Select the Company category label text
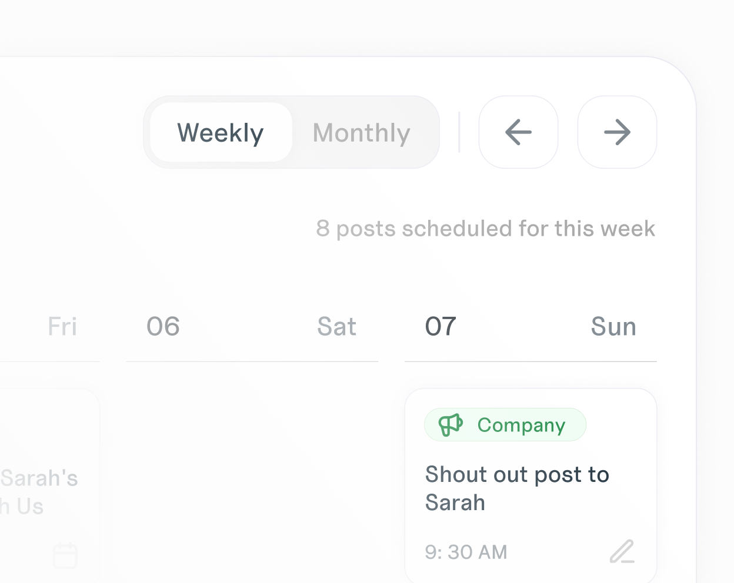Viewport: 734px width, 583px height. [x=521, y=425]
